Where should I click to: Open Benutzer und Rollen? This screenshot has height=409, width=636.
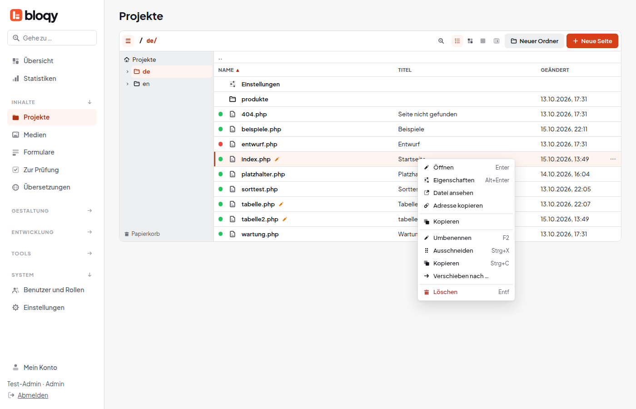coord(52,290)
